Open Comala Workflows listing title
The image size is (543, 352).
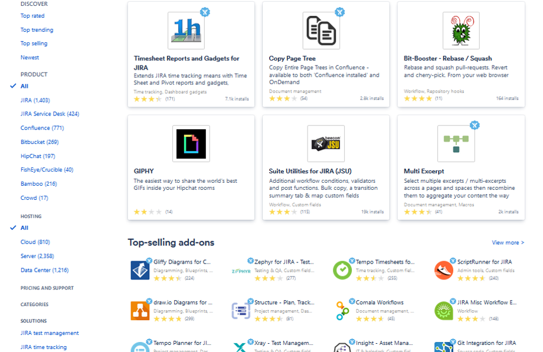(x=380, y=302)
